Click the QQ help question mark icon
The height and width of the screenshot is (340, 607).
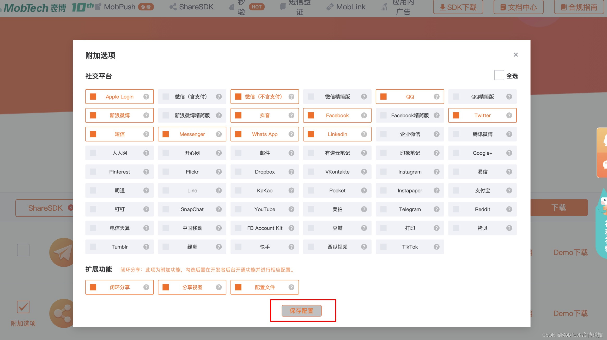[436, 96]
